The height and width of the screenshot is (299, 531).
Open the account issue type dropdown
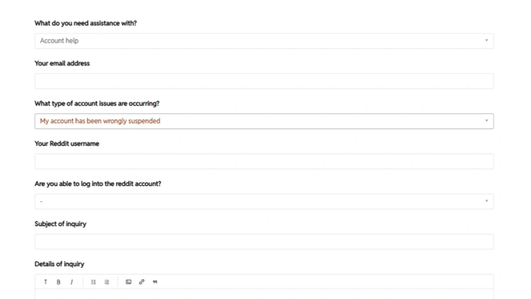coord(263,121)
